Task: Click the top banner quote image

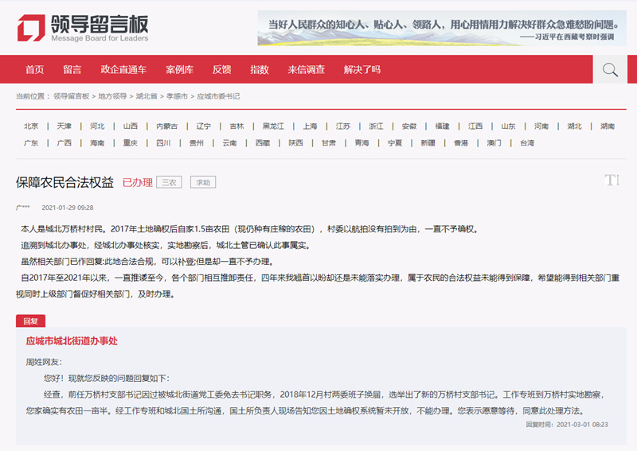Action: coord(442,28)
